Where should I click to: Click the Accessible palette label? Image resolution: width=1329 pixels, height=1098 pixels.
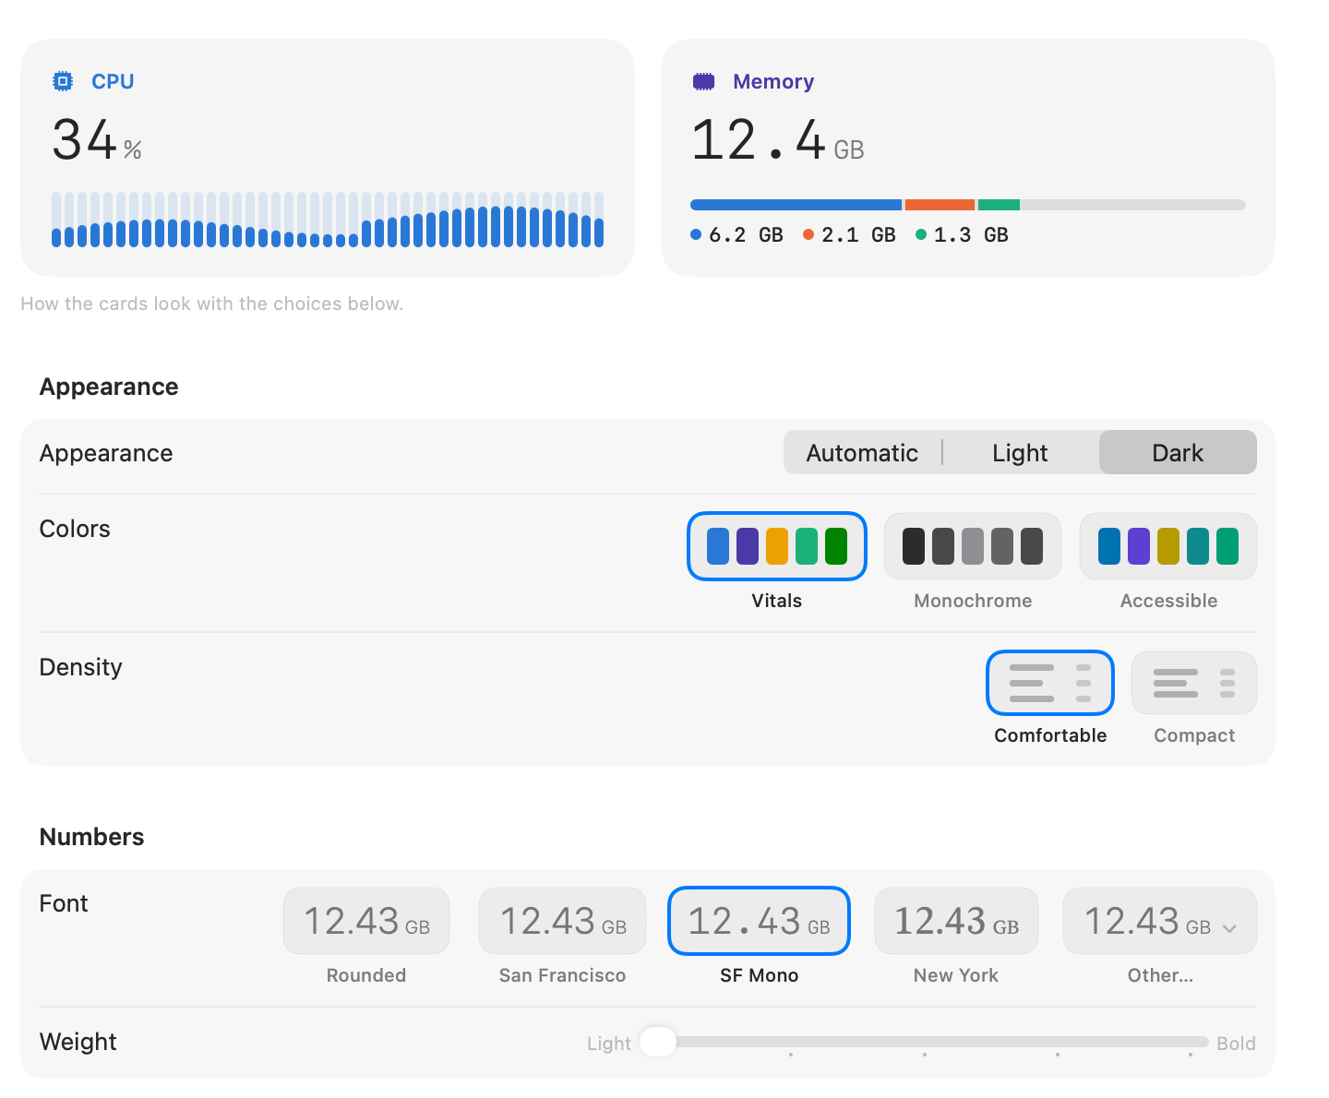1168,601
